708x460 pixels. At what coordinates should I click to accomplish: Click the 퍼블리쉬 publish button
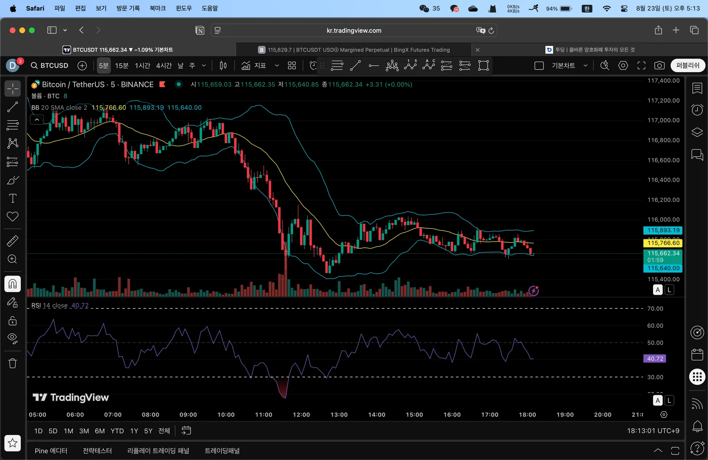pyautogui.click(x=688, y=66)
